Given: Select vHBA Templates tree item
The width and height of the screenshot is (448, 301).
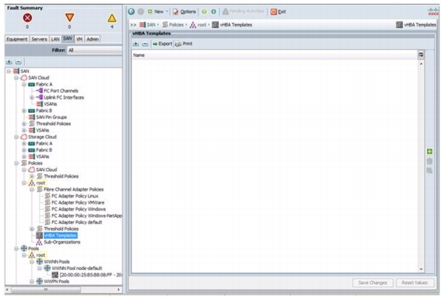Looking at the screenshot, I should 61,236.
